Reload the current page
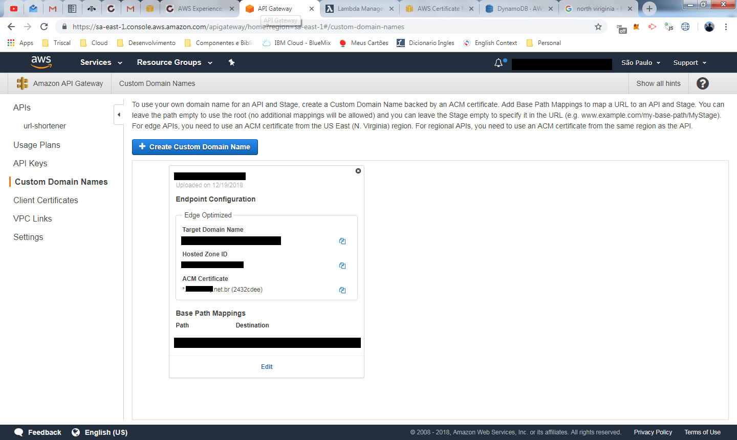The width and height of the screenshot is (737, 440). [44, 27]
